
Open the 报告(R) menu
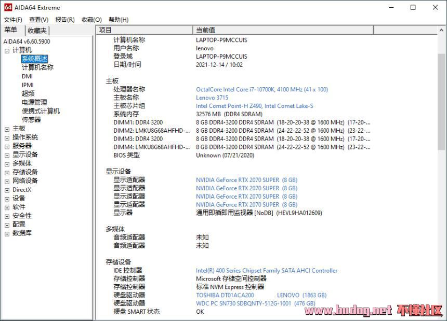point(65,20)
